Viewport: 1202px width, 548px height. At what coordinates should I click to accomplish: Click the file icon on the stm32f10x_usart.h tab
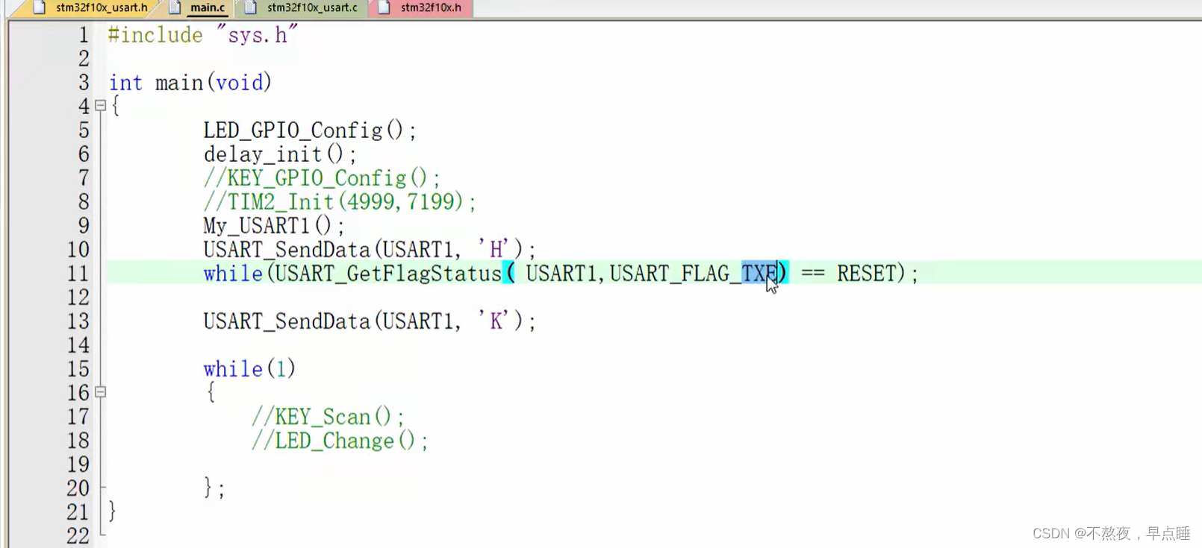tap(40, 7)
